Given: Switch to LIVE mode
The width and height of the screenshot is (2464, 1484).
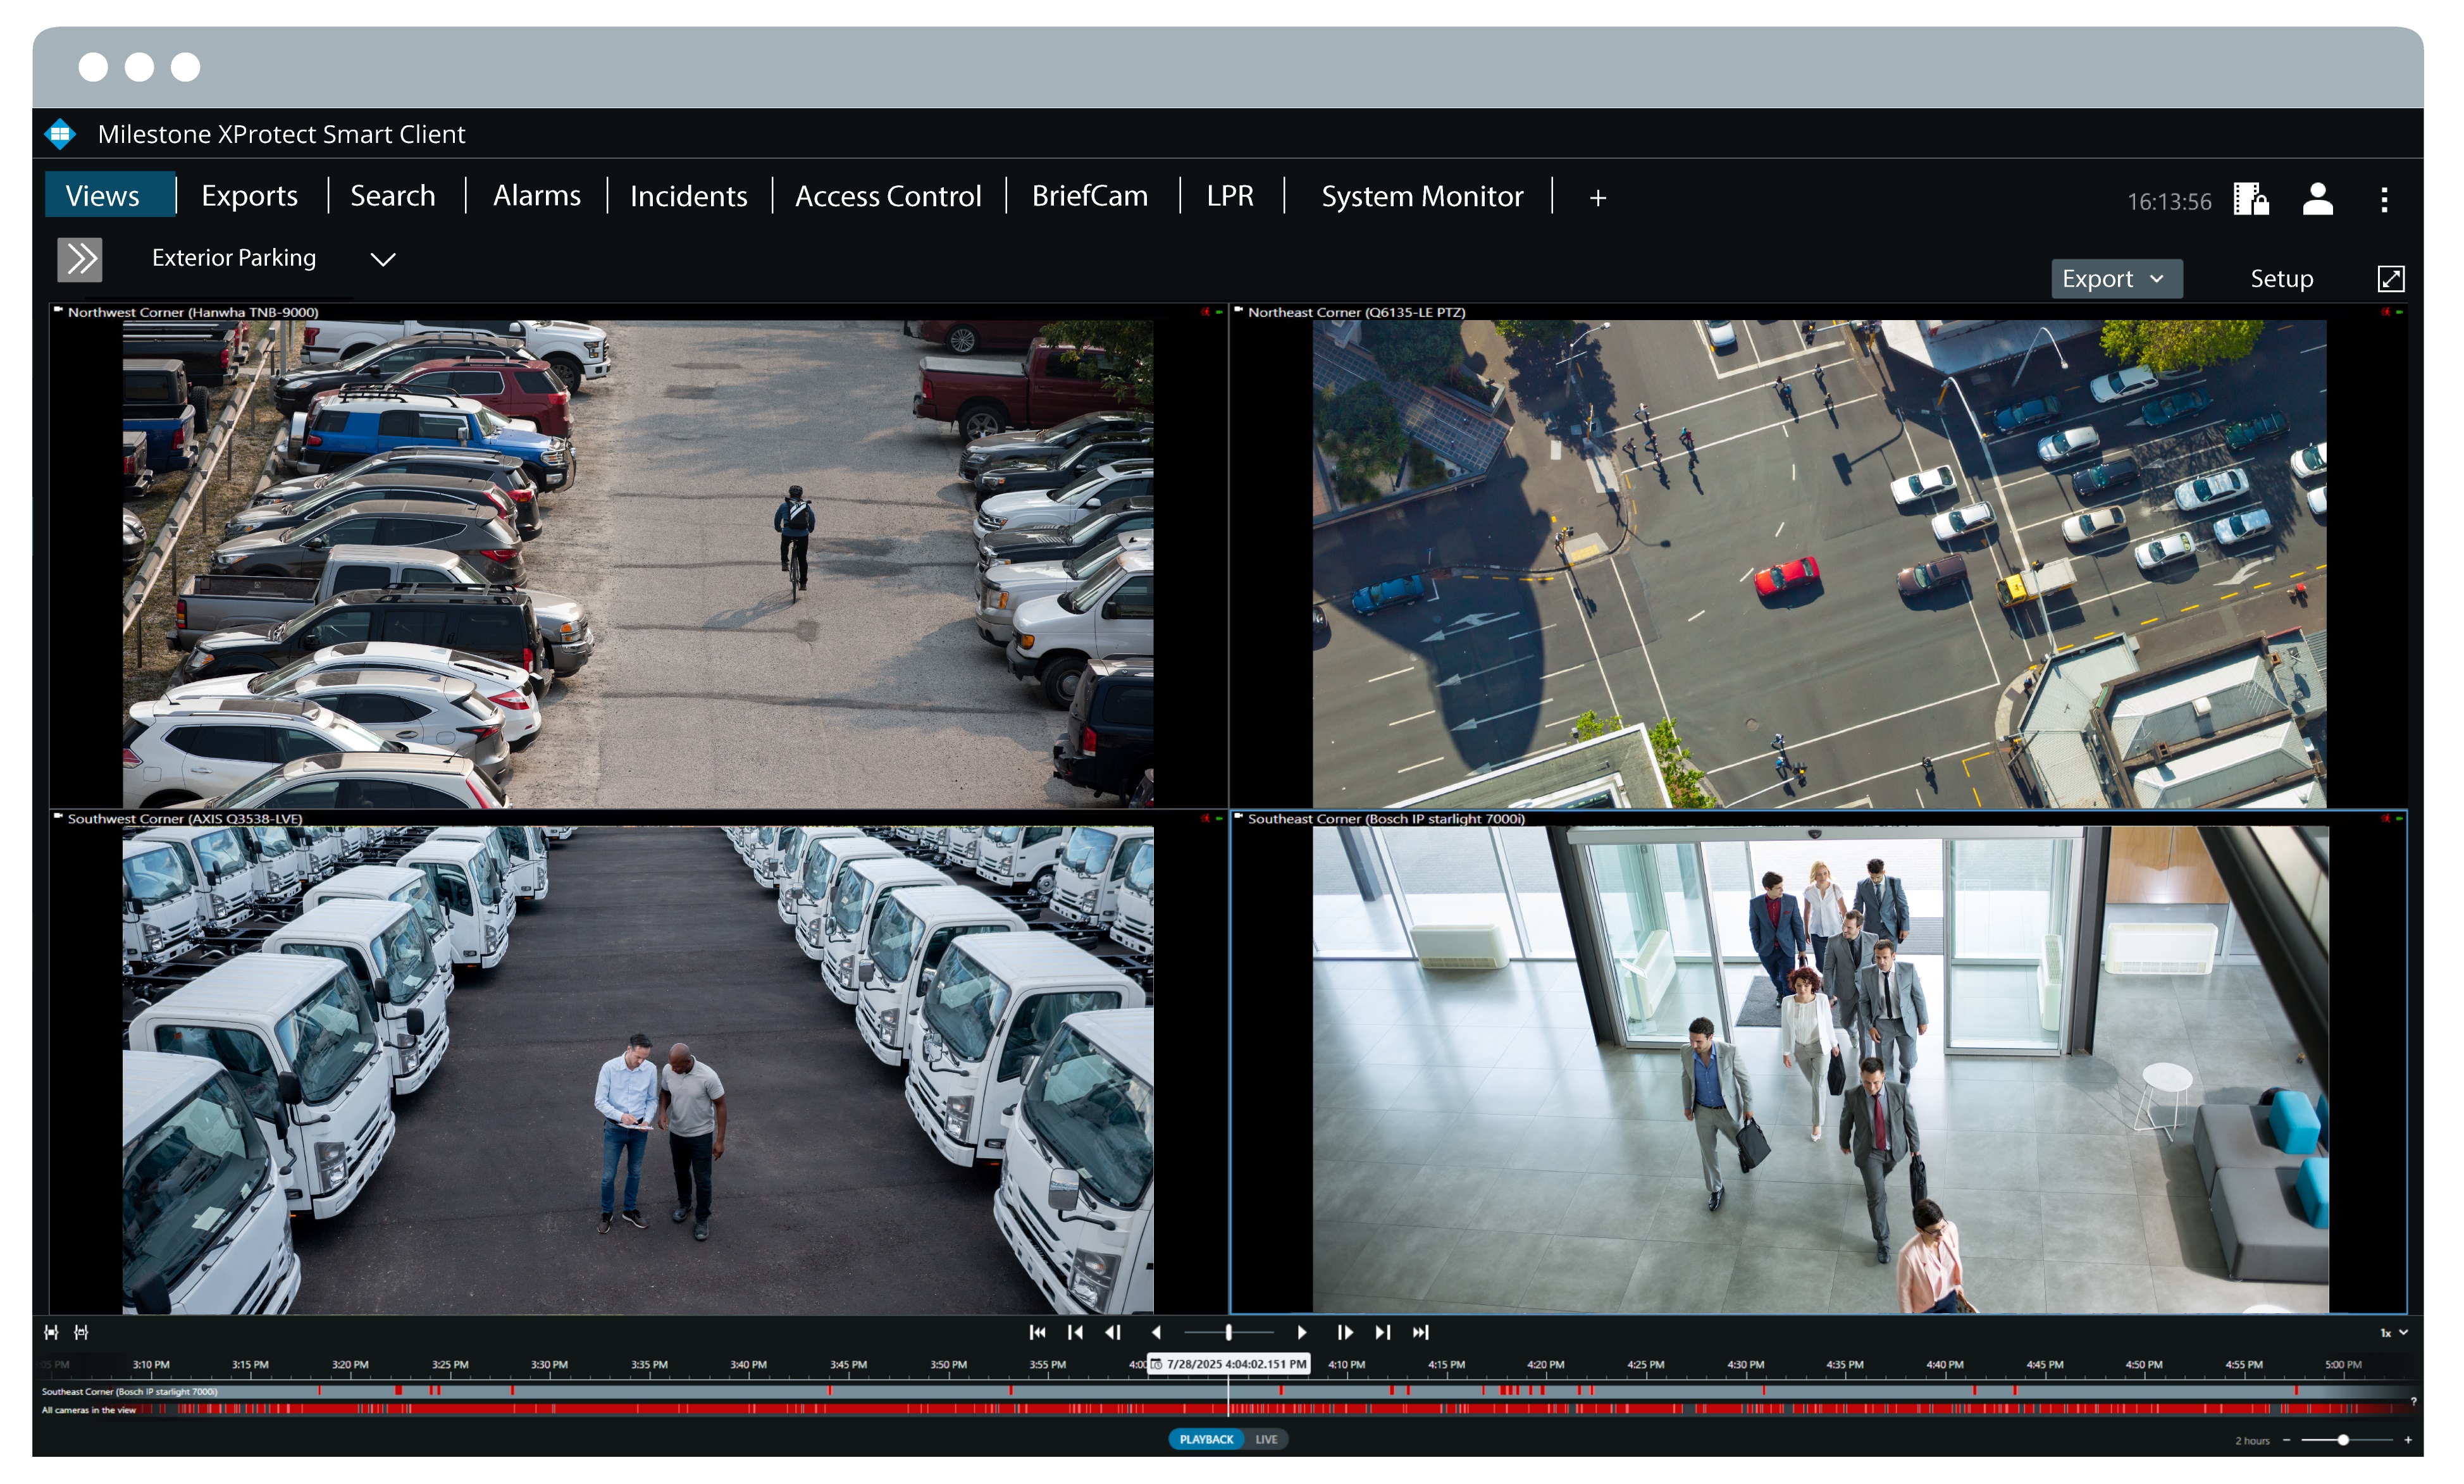Looking at the screenshot, I should pos(1266,1440).
